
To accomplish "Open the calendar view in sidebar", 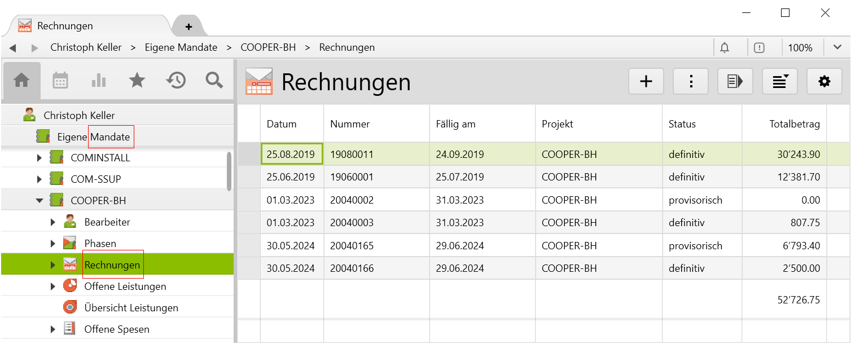I will [60, 81].
